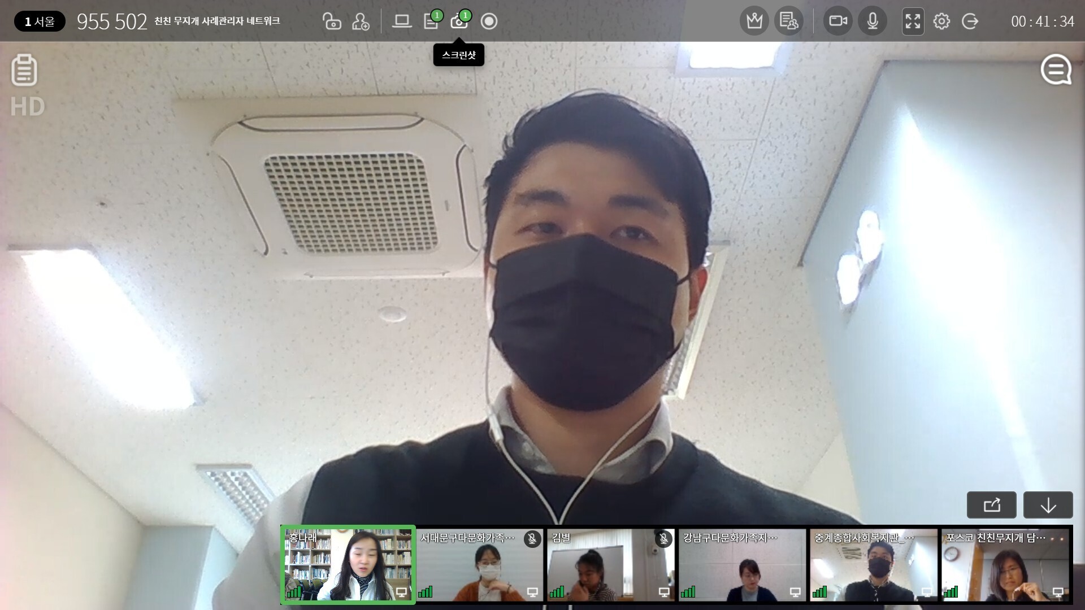Click the monitor icon on 강남구다문화가족지 tile
This screenshot has height=610, width=1085.
(x=795, y=592)
